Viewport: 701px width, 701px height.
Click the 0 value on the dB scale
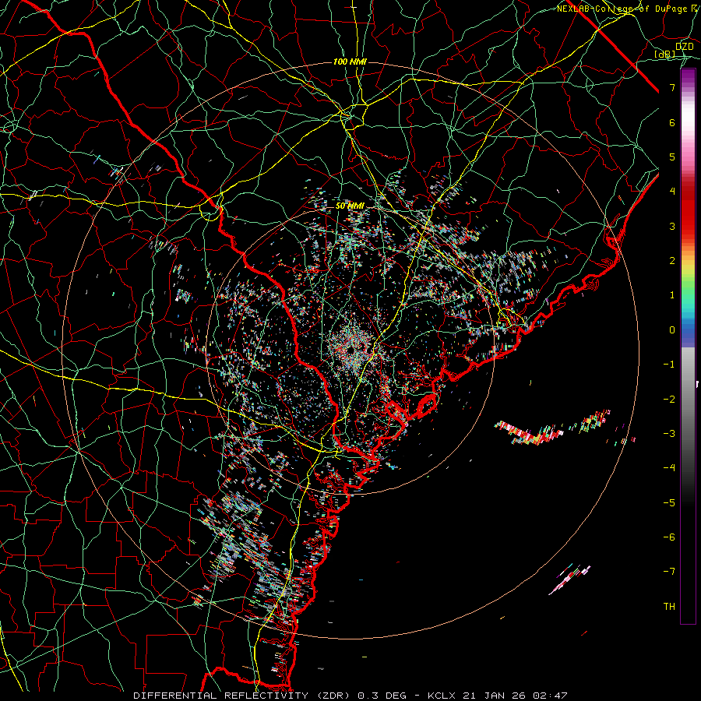click(x=672, y=330)
